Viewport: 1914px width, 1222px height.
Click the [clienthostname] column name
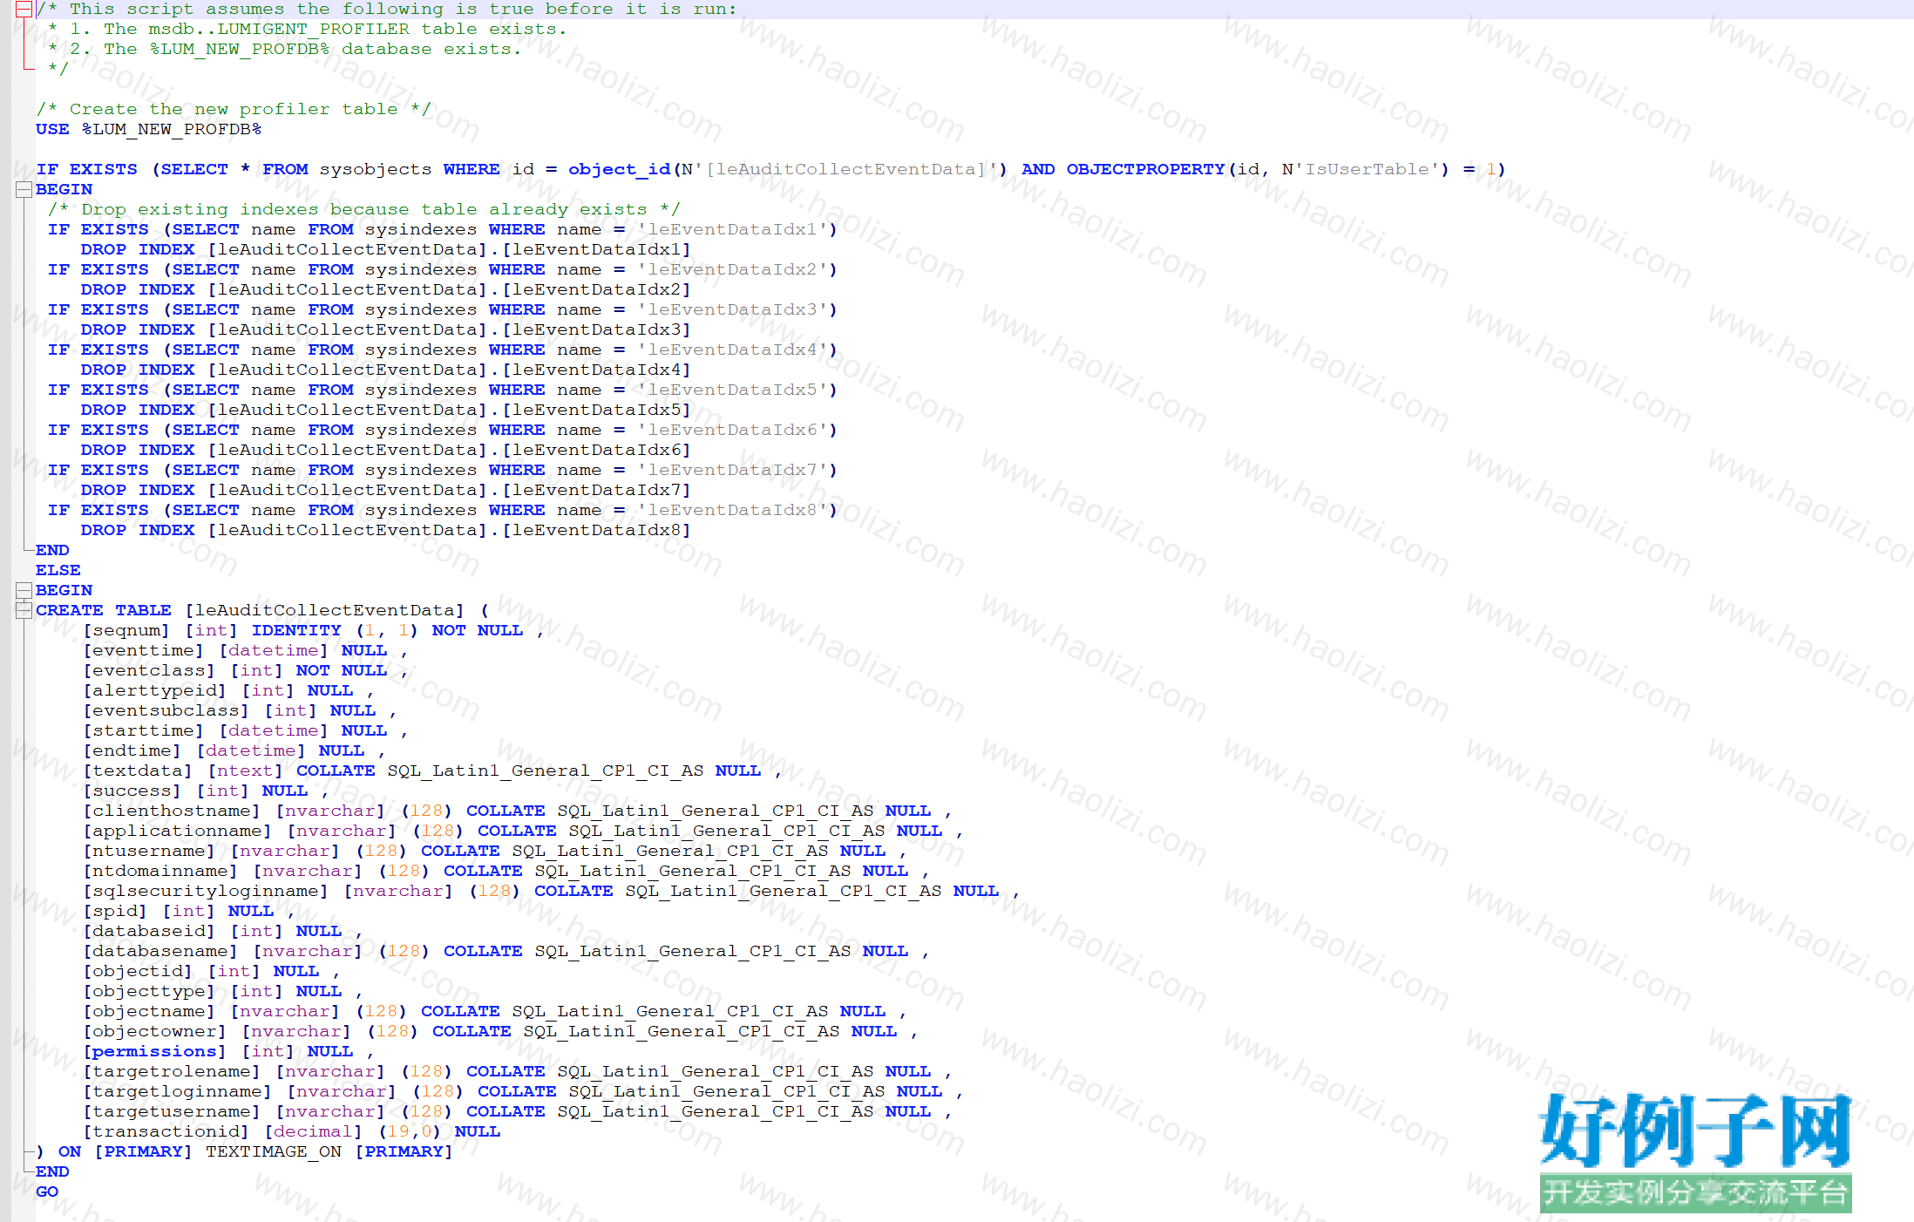(172, 811)
